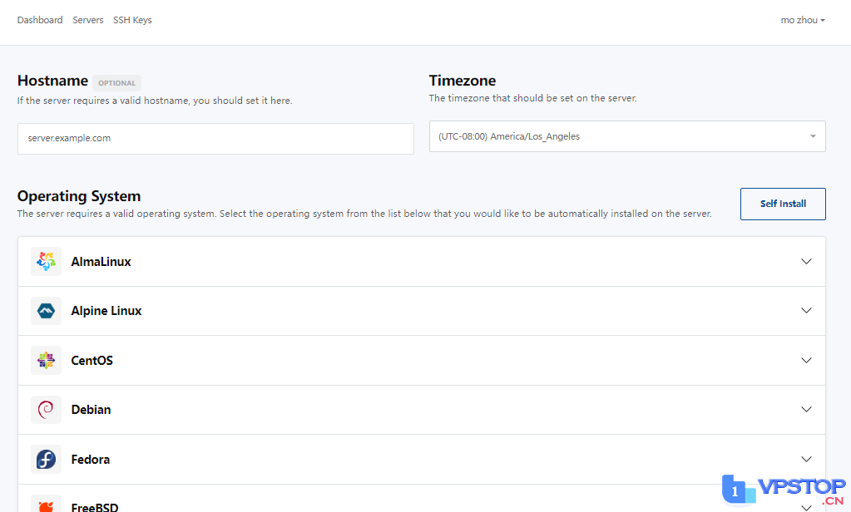Select the Debian row label

(x=91, y=410)
